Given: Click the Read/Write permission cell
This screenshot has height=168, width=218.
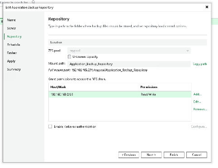Looking at the screenshot, I should [148, 94].
